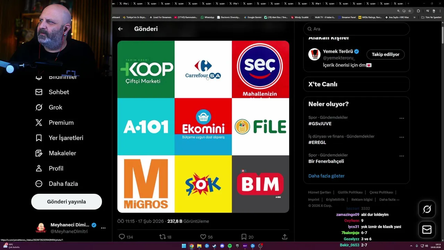Viewport: 444px width, 250px height.
Task: Open the WhatsApp bookmark
Action: point(207,17)
